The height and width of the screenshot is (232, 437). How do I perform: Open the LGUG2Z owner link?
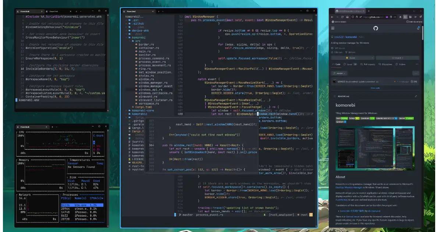(339, 37)
